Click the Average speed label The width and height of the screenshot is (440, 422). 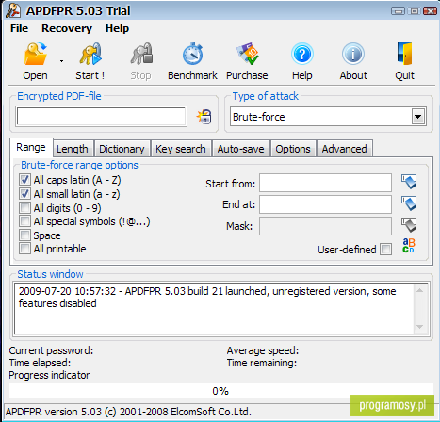(x=263, y=350)
